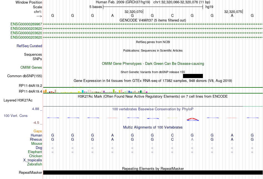Select the Human alignment row label
This screenshot has height=179, width=263.
click(x=36, y=135)
